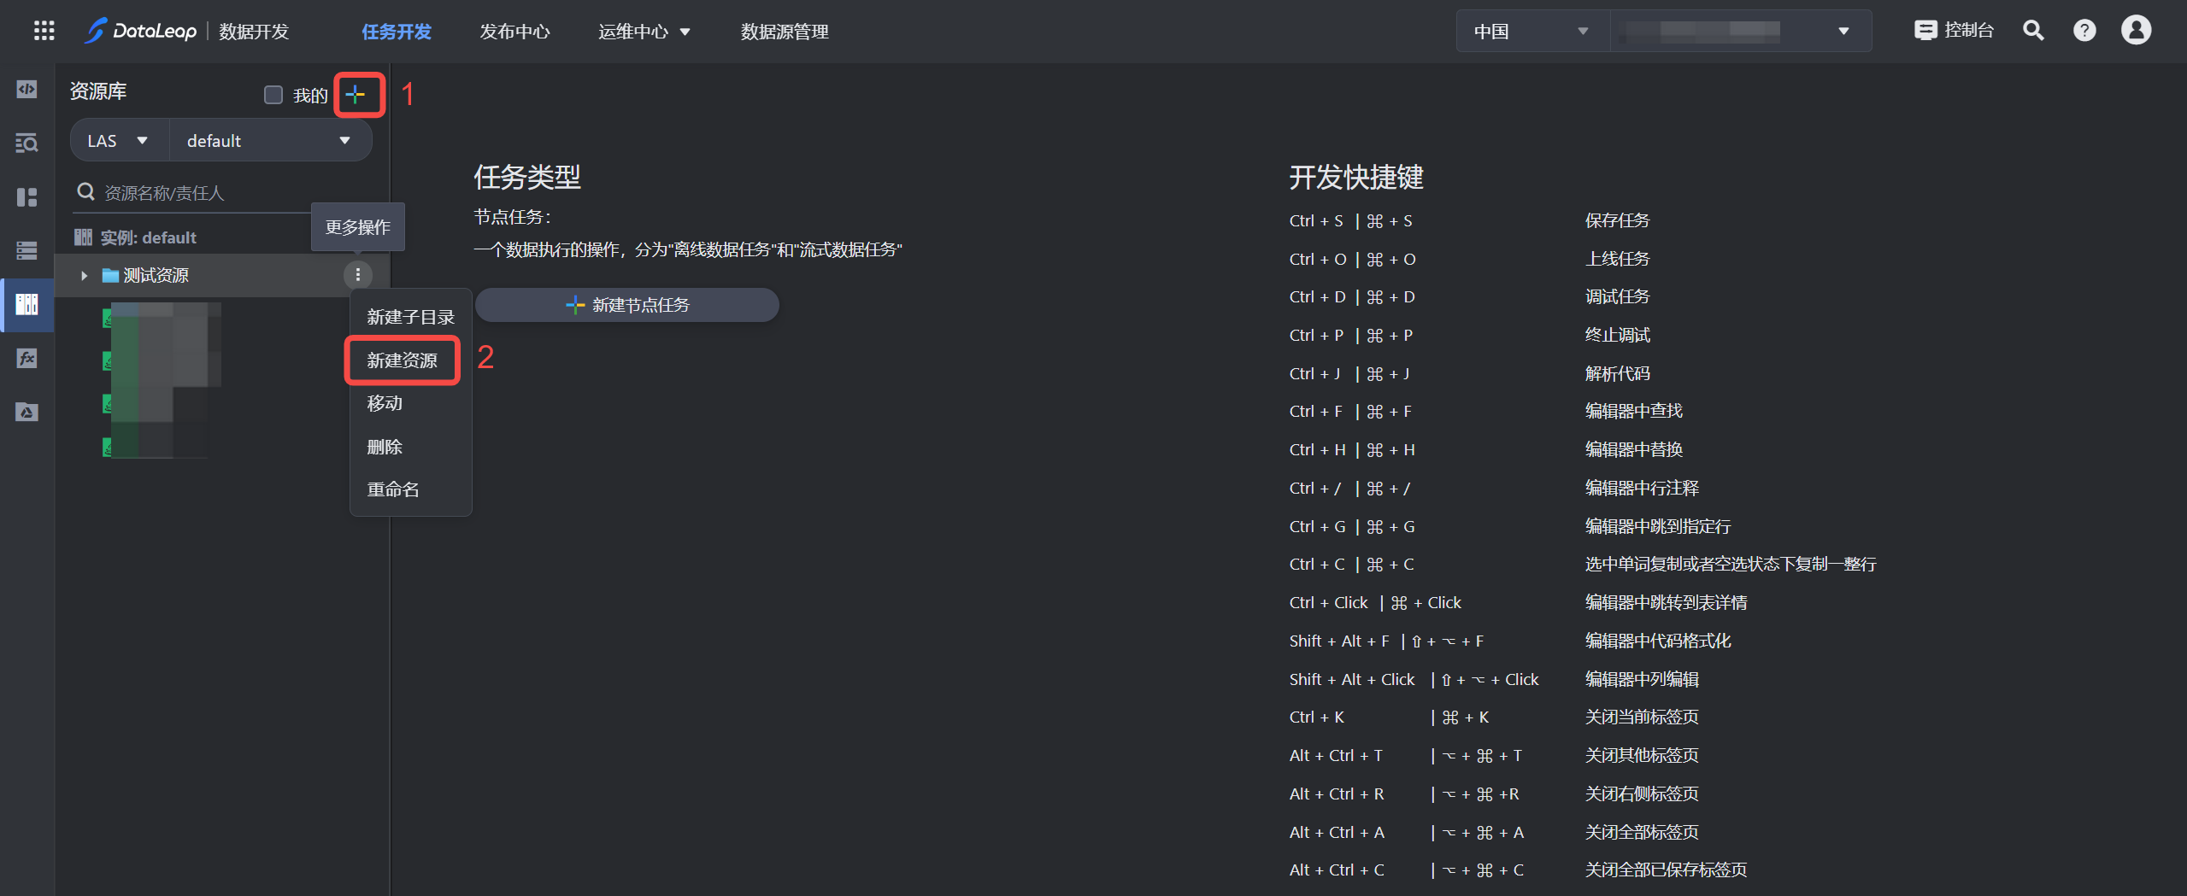Open the user profile avatar
The image size is (2187, 896).
coord(2136,31)
